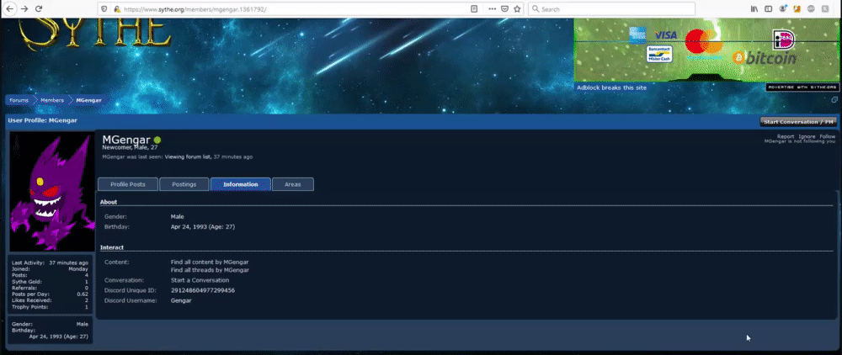Switch to the Postings tab
This screenshot has height=355, width=842.
click(184, 184)
